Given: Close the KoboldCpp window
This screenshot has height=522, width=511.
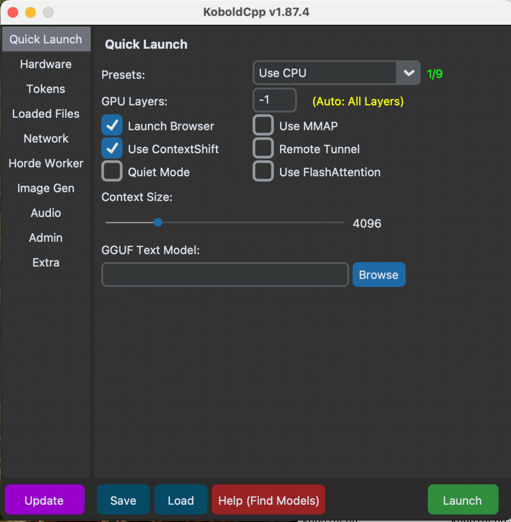Looking at the screenshot, I should click(x=13, y=12).
